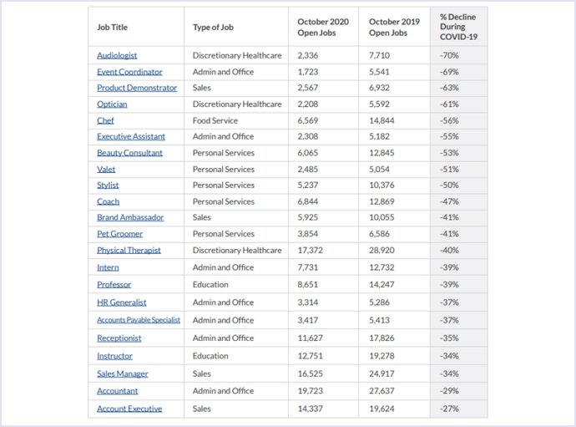
Task: Click the October 2020 Open Jobs header
Action: coord(323,27)
